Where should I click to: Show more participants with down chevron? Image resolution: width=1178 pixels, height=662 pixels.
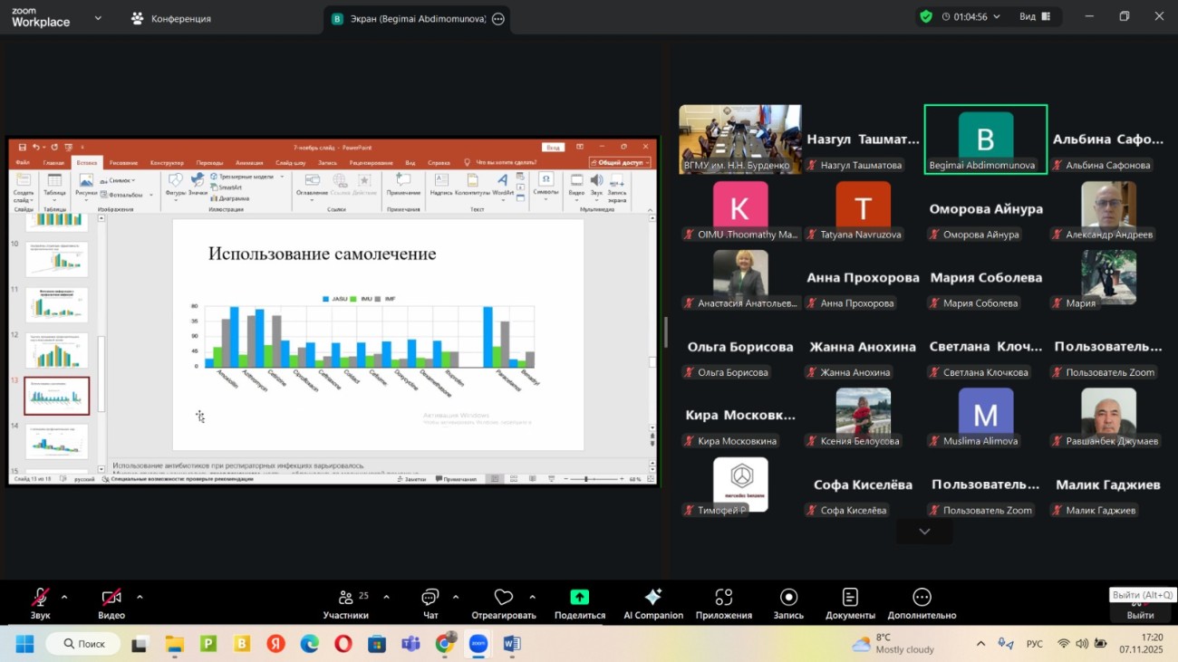click(924, 532)
